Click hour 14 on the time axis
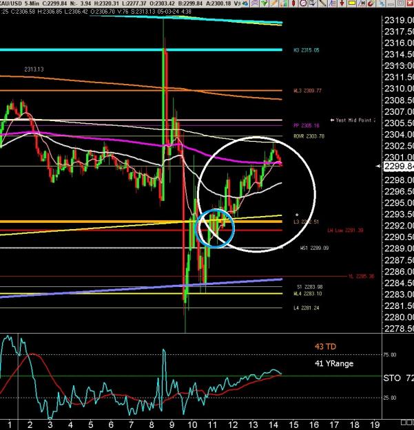The image size is (414, 430). tap(273, 424)
